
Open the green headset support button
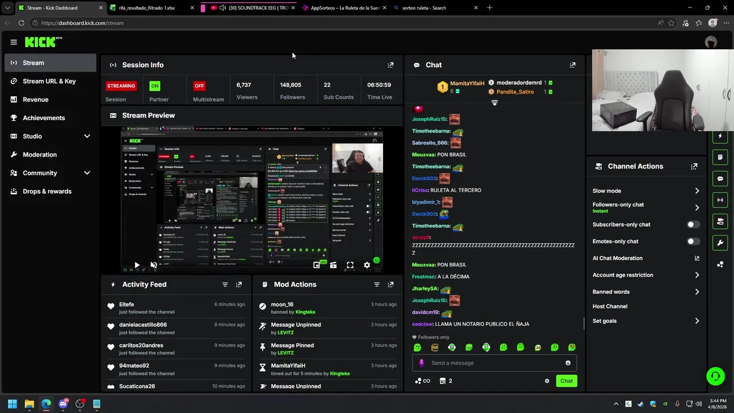tap(715, 376)
